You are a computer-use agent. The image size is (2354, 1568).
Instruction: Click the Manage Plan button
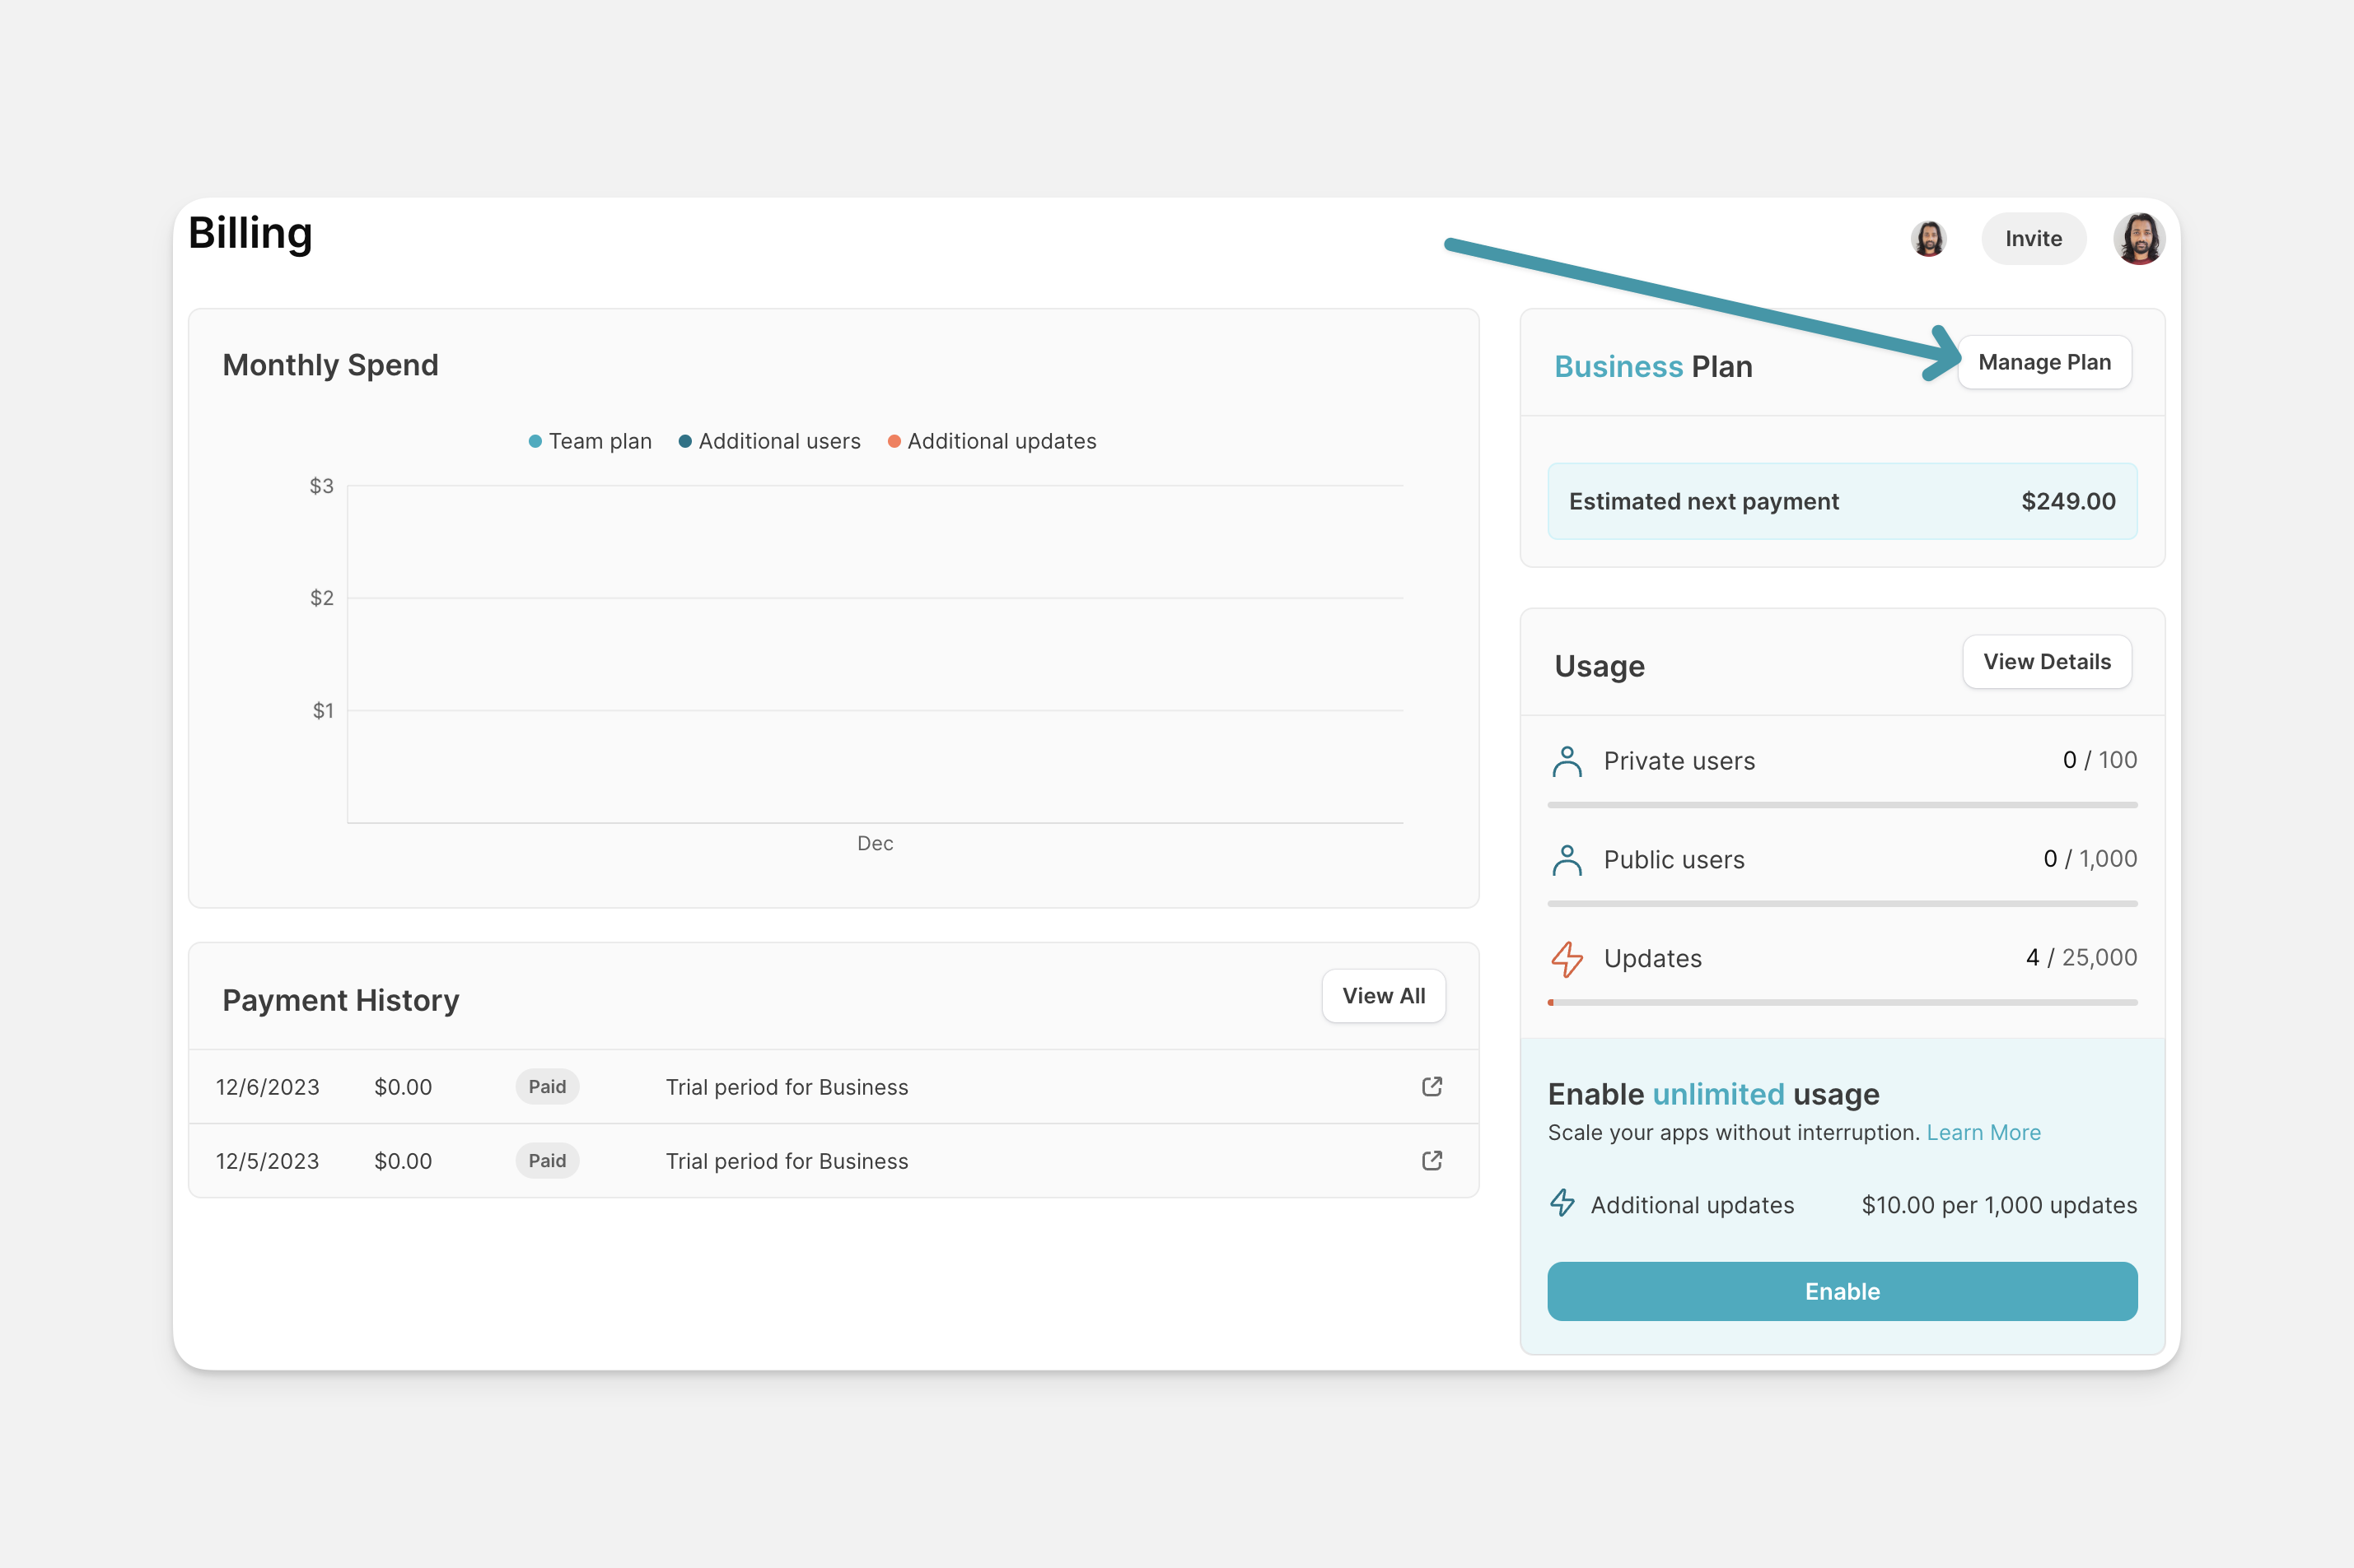coord(2043,362)
